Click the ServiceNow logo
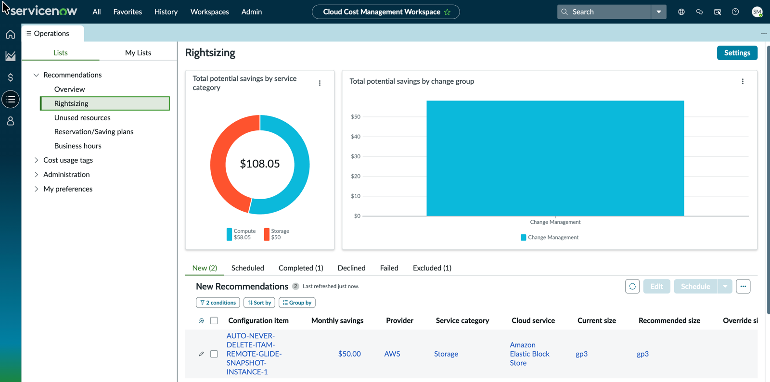This screenshot has height=382, width=770. pyautogui.click(x=44, y=11)
